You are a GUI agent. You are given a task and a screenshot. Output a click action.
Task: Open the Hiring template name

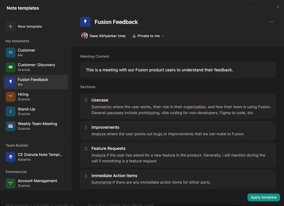(x=23, y=94)
